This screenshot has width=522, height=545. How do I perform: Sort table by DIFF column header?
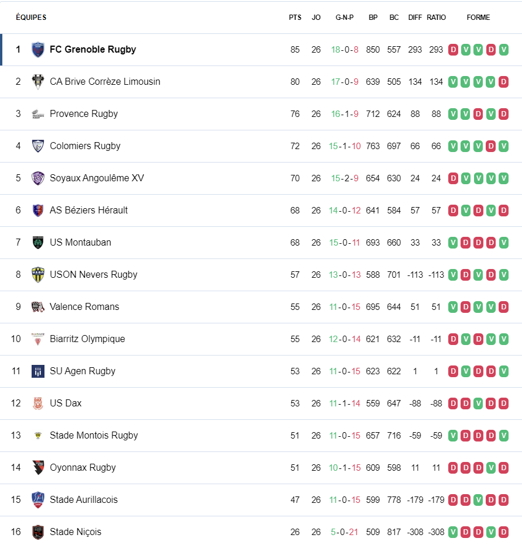[x=415, y=18]
